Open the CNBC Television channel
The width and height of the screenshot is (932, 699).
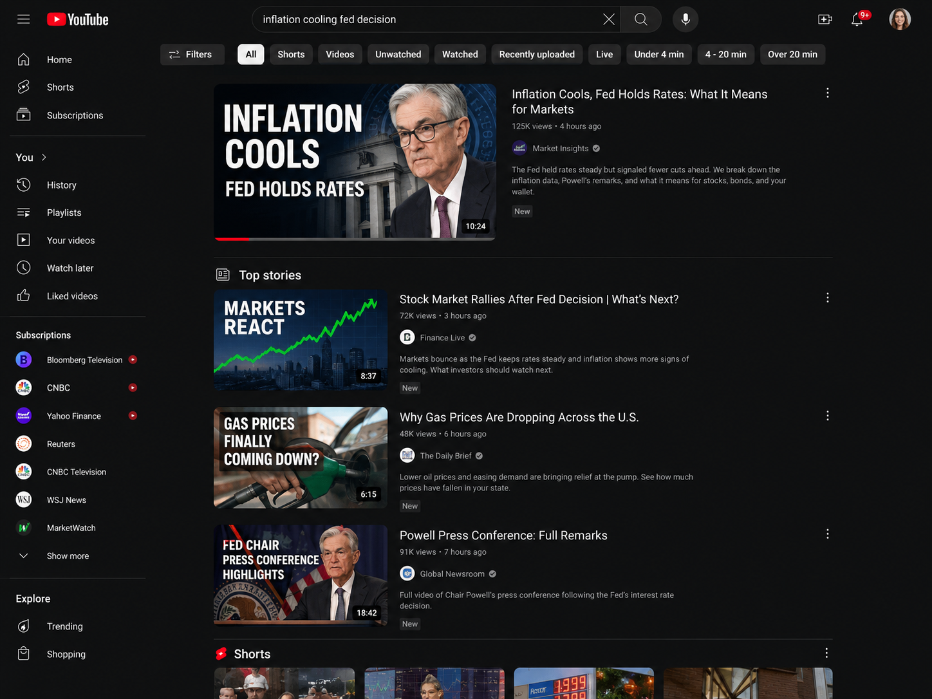tap(77, 472)
